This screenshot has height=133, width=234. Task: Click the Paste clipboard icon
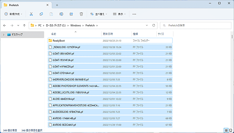[51, 14]
